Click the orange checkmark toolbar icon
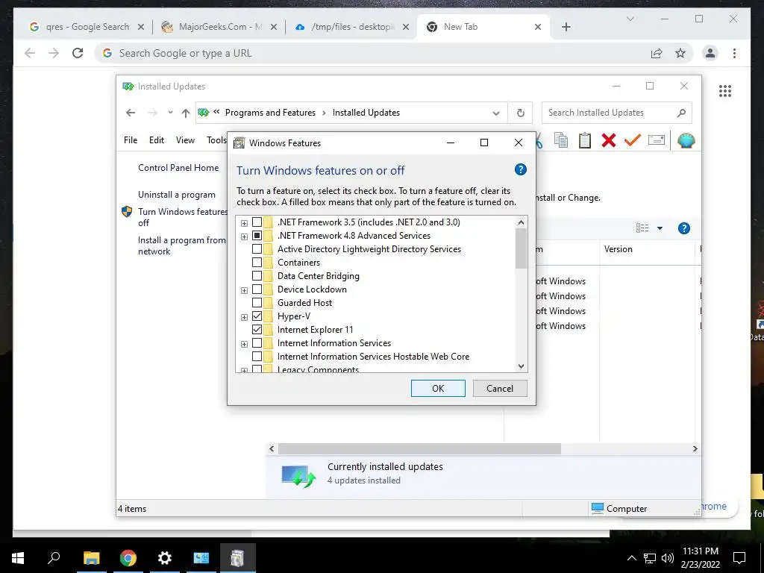 click(x=632, y=140)
